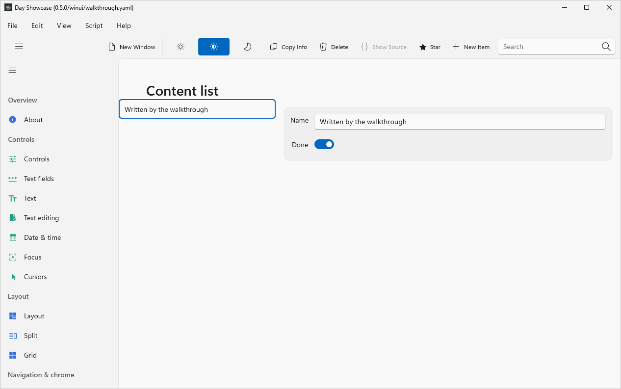Viewport: 621px width, 389px height.
Task: Open the View menu
Action: pos(64,26)
